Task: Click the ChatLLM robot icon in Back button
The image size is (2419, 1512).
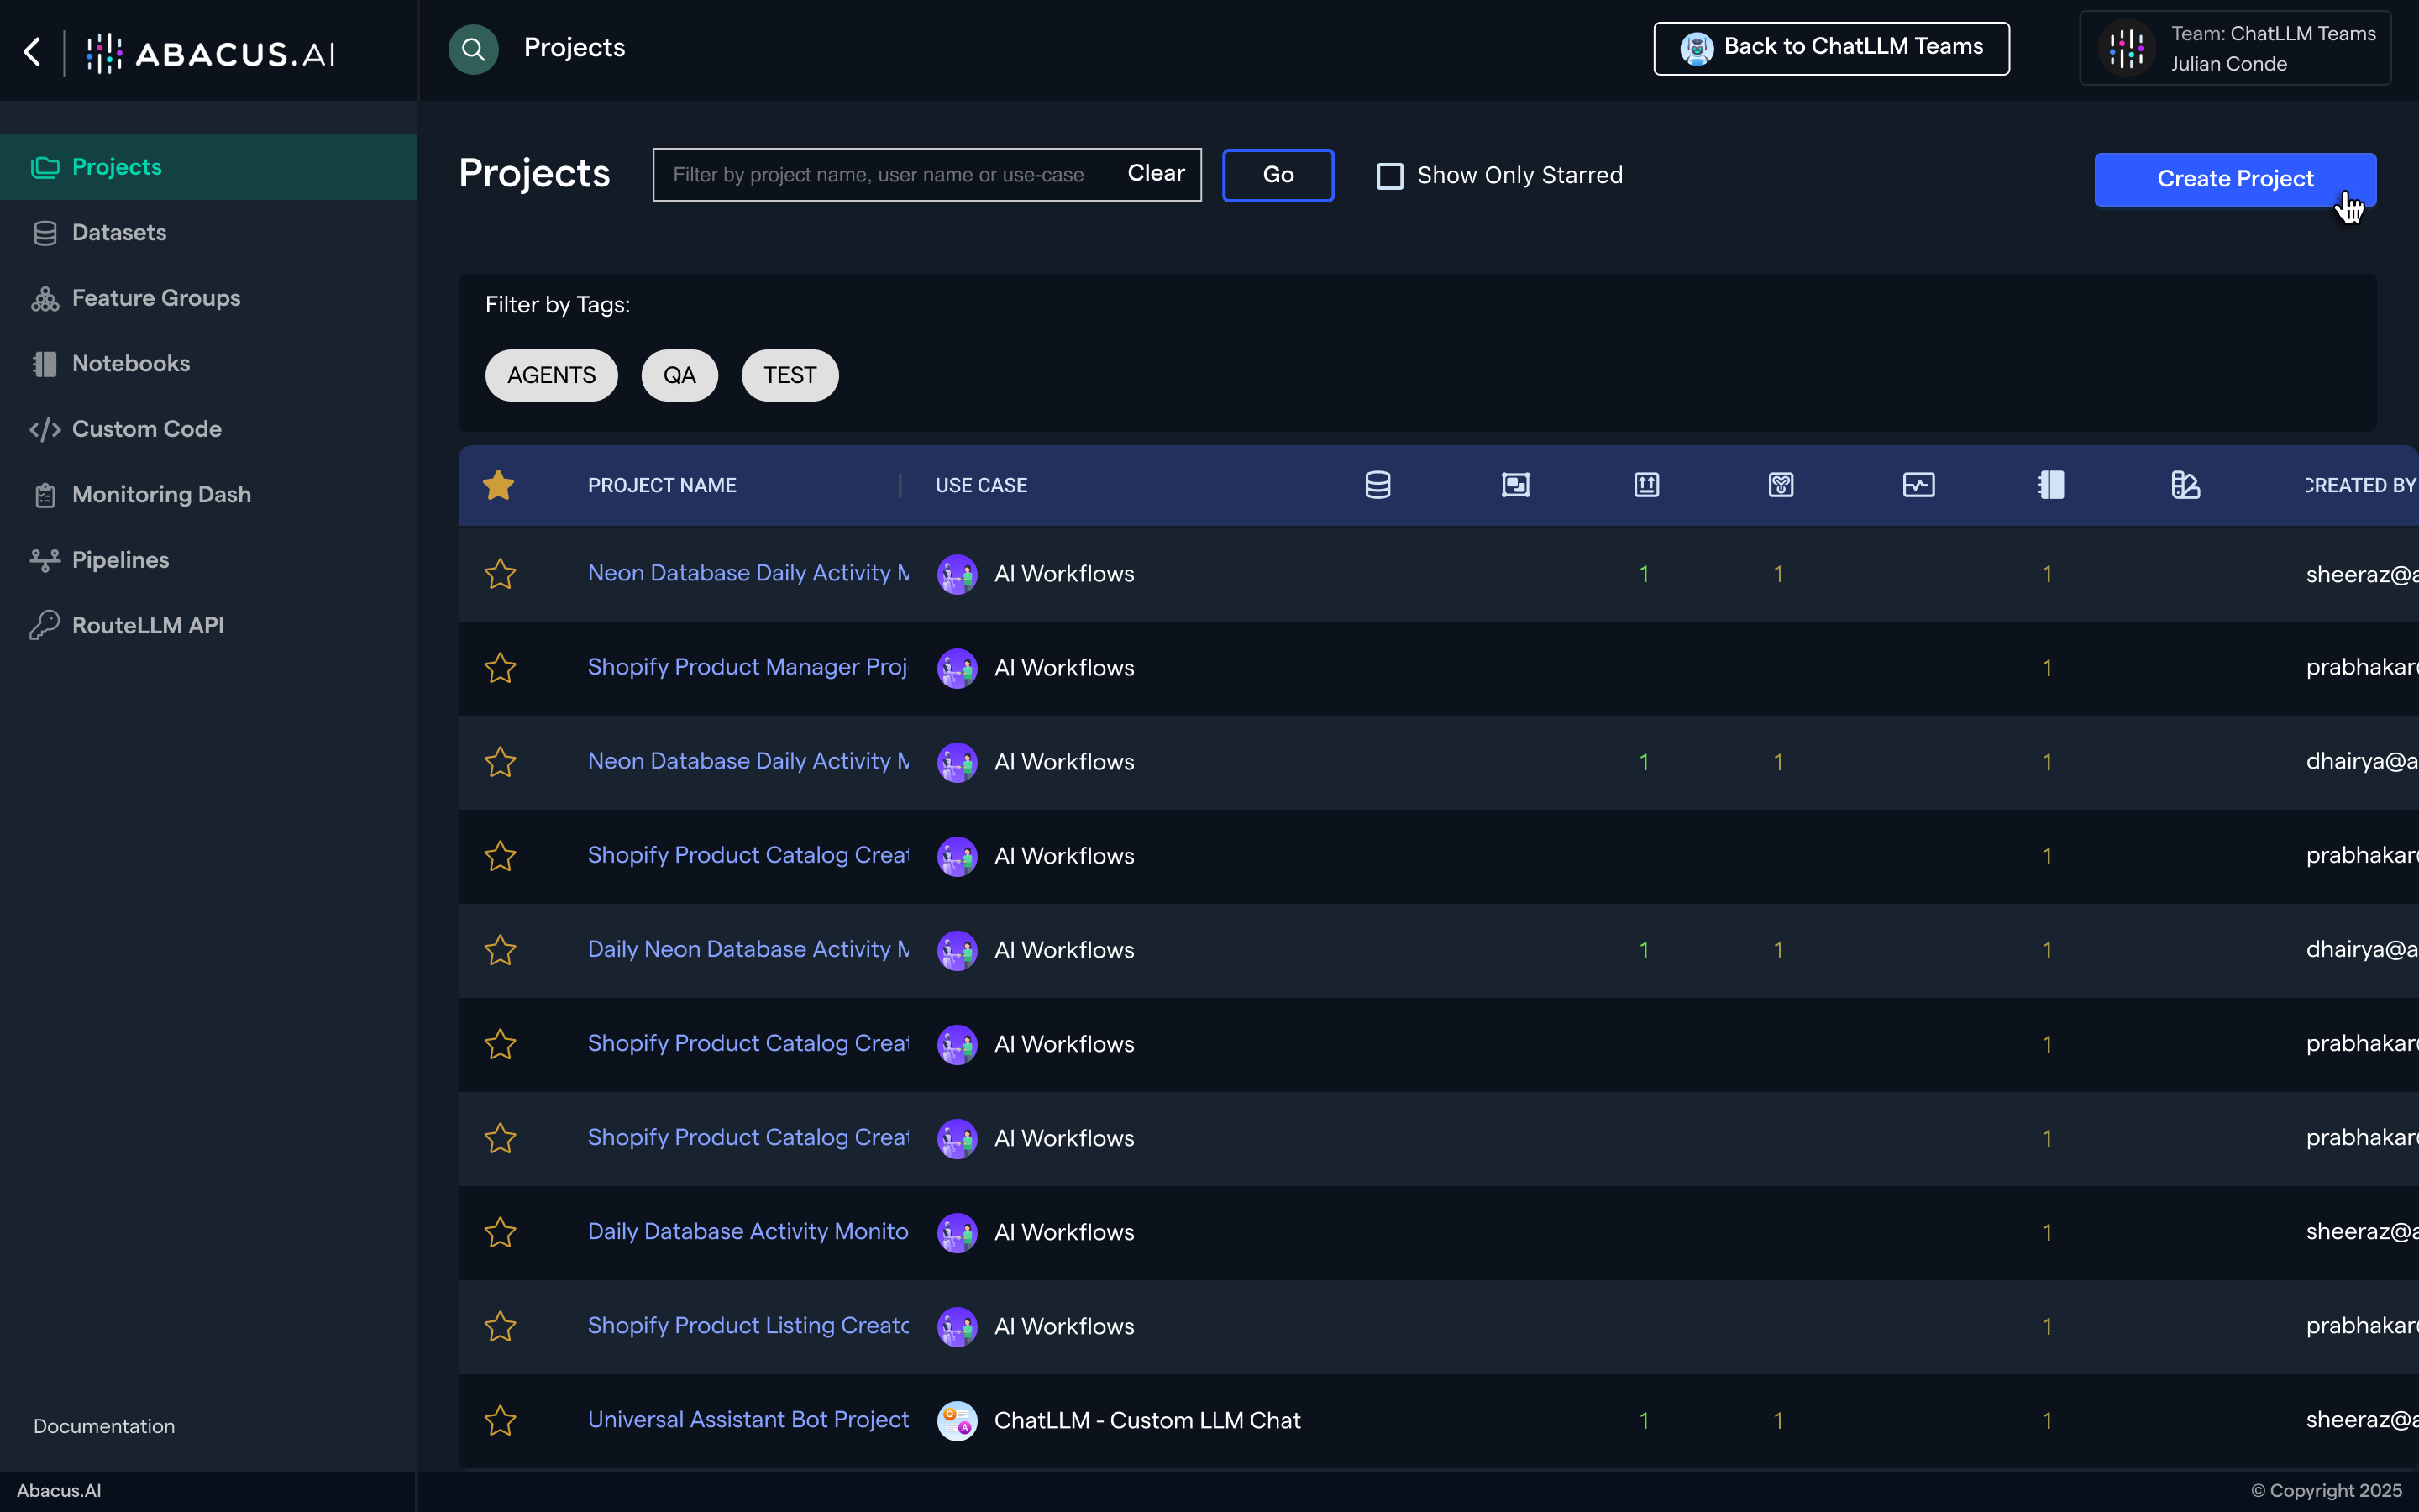Action: click(x=1697, y=48)
